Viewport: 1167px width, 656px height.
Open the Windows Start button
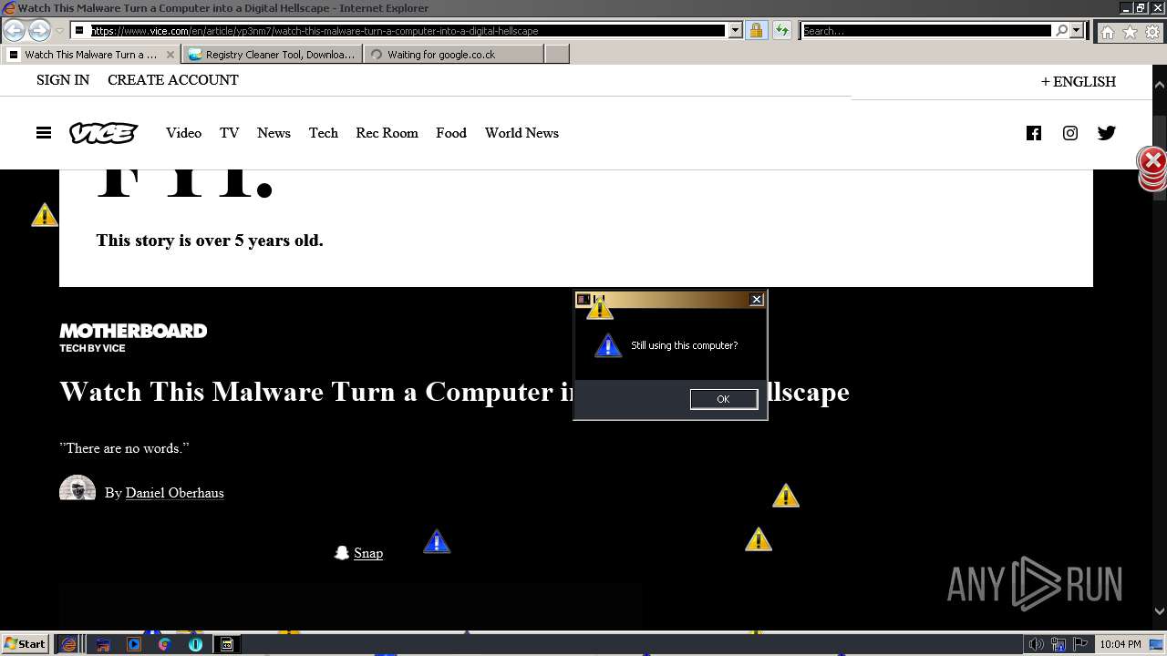(25, 644)
